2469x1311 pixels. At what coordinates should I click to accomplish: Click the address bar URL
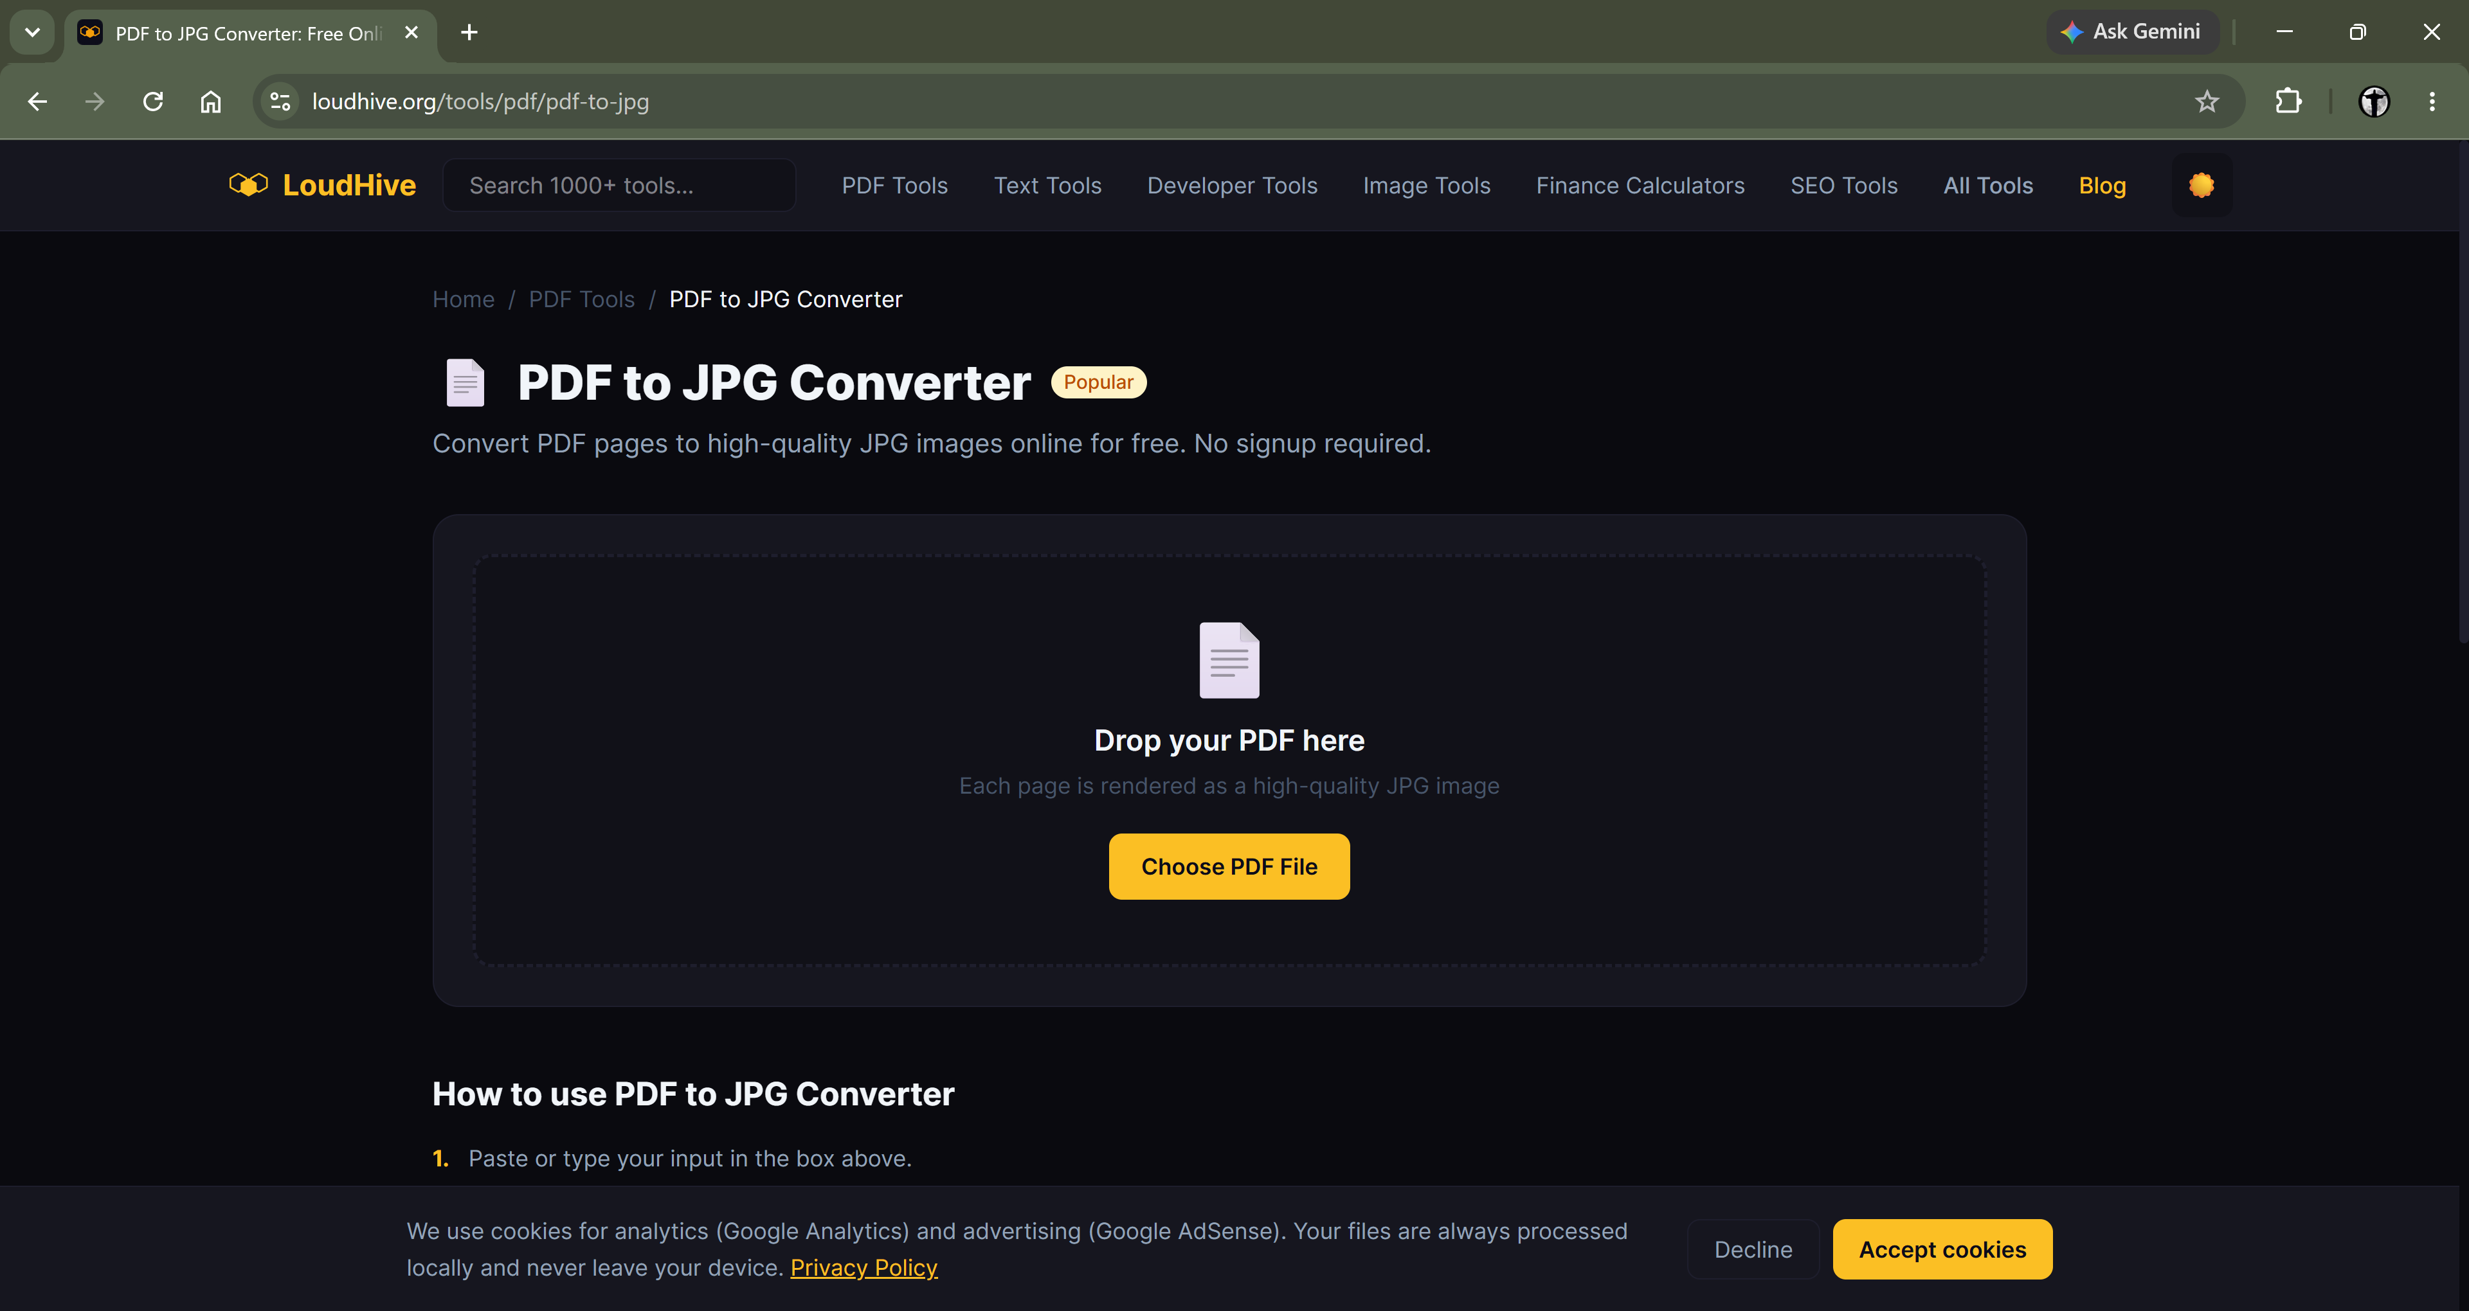pyautogui.click(x=480, y=102)
